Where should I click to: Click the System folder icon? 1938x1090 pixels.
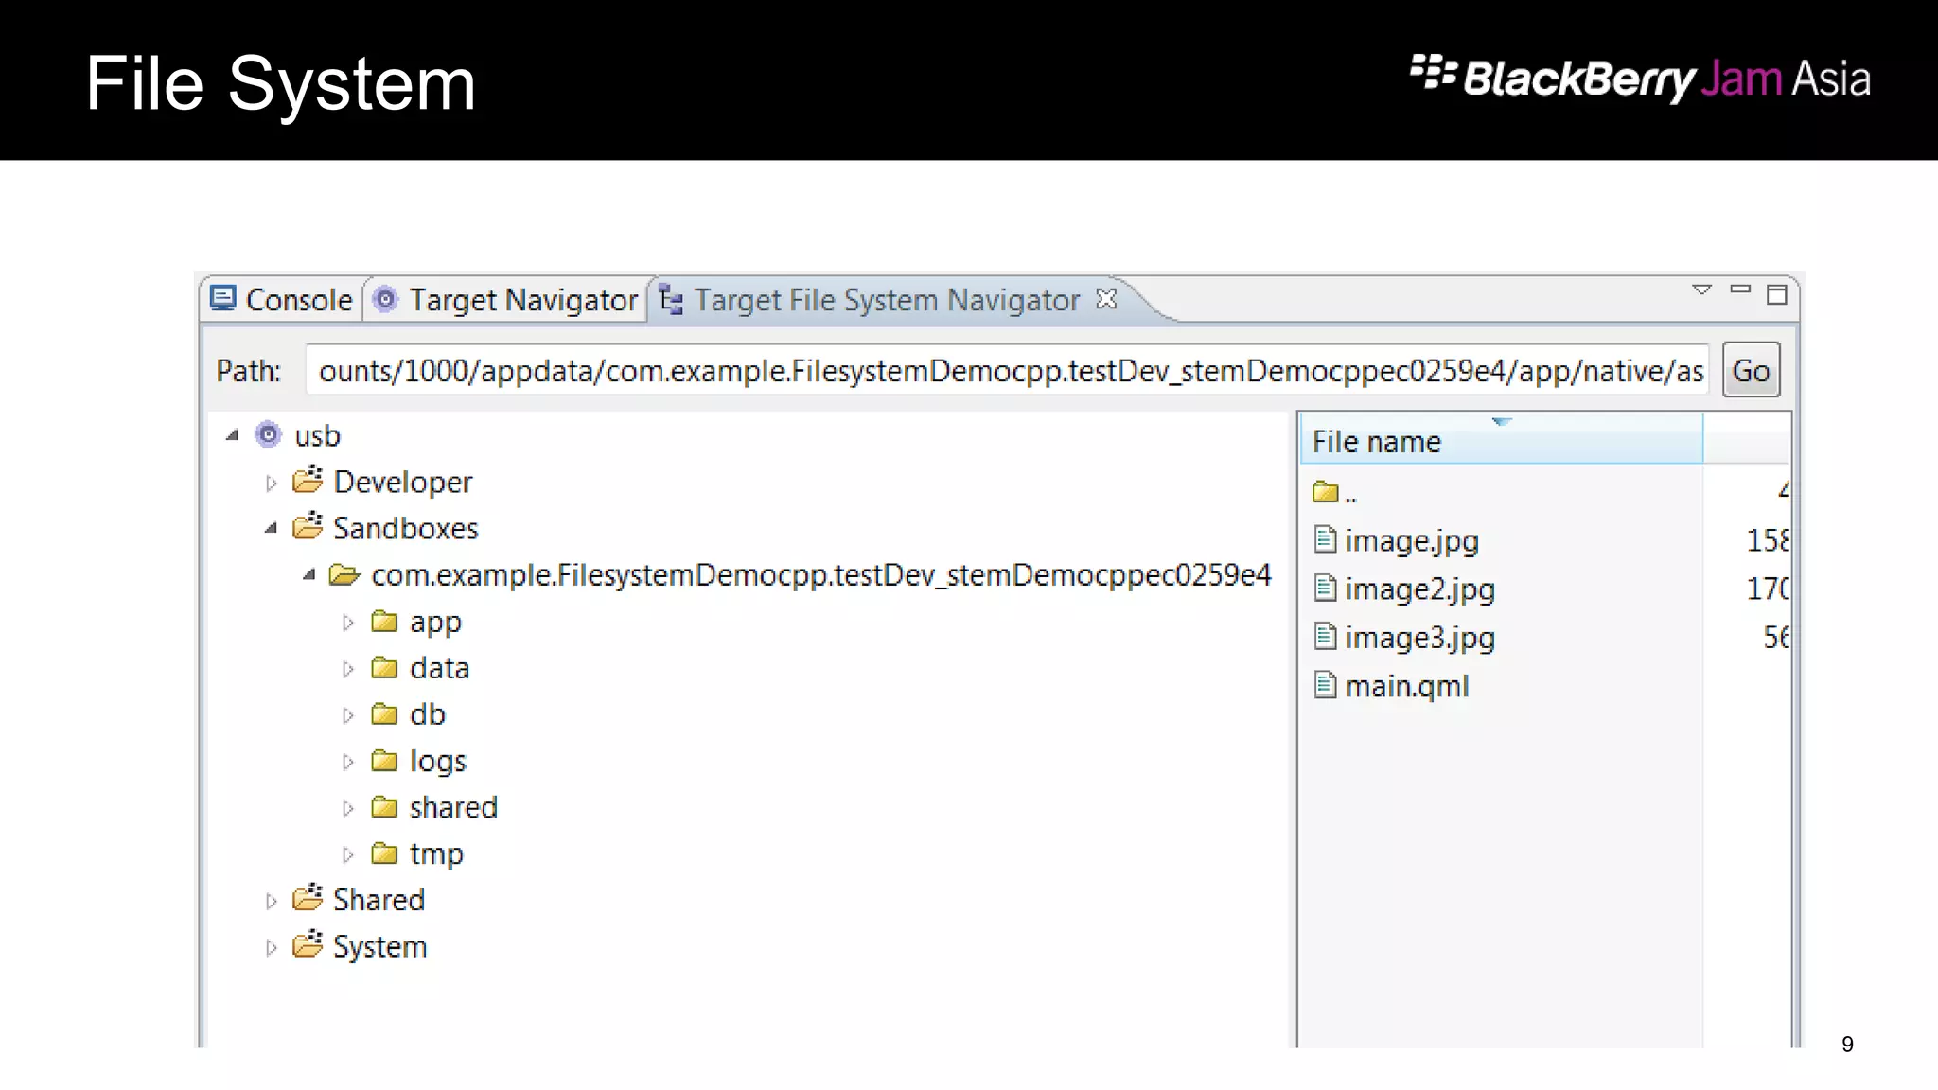click(x=308, y=943)
